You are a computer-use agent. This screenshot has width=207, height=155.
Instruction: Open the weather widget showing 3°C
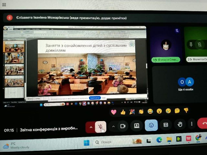coord(16,146)
